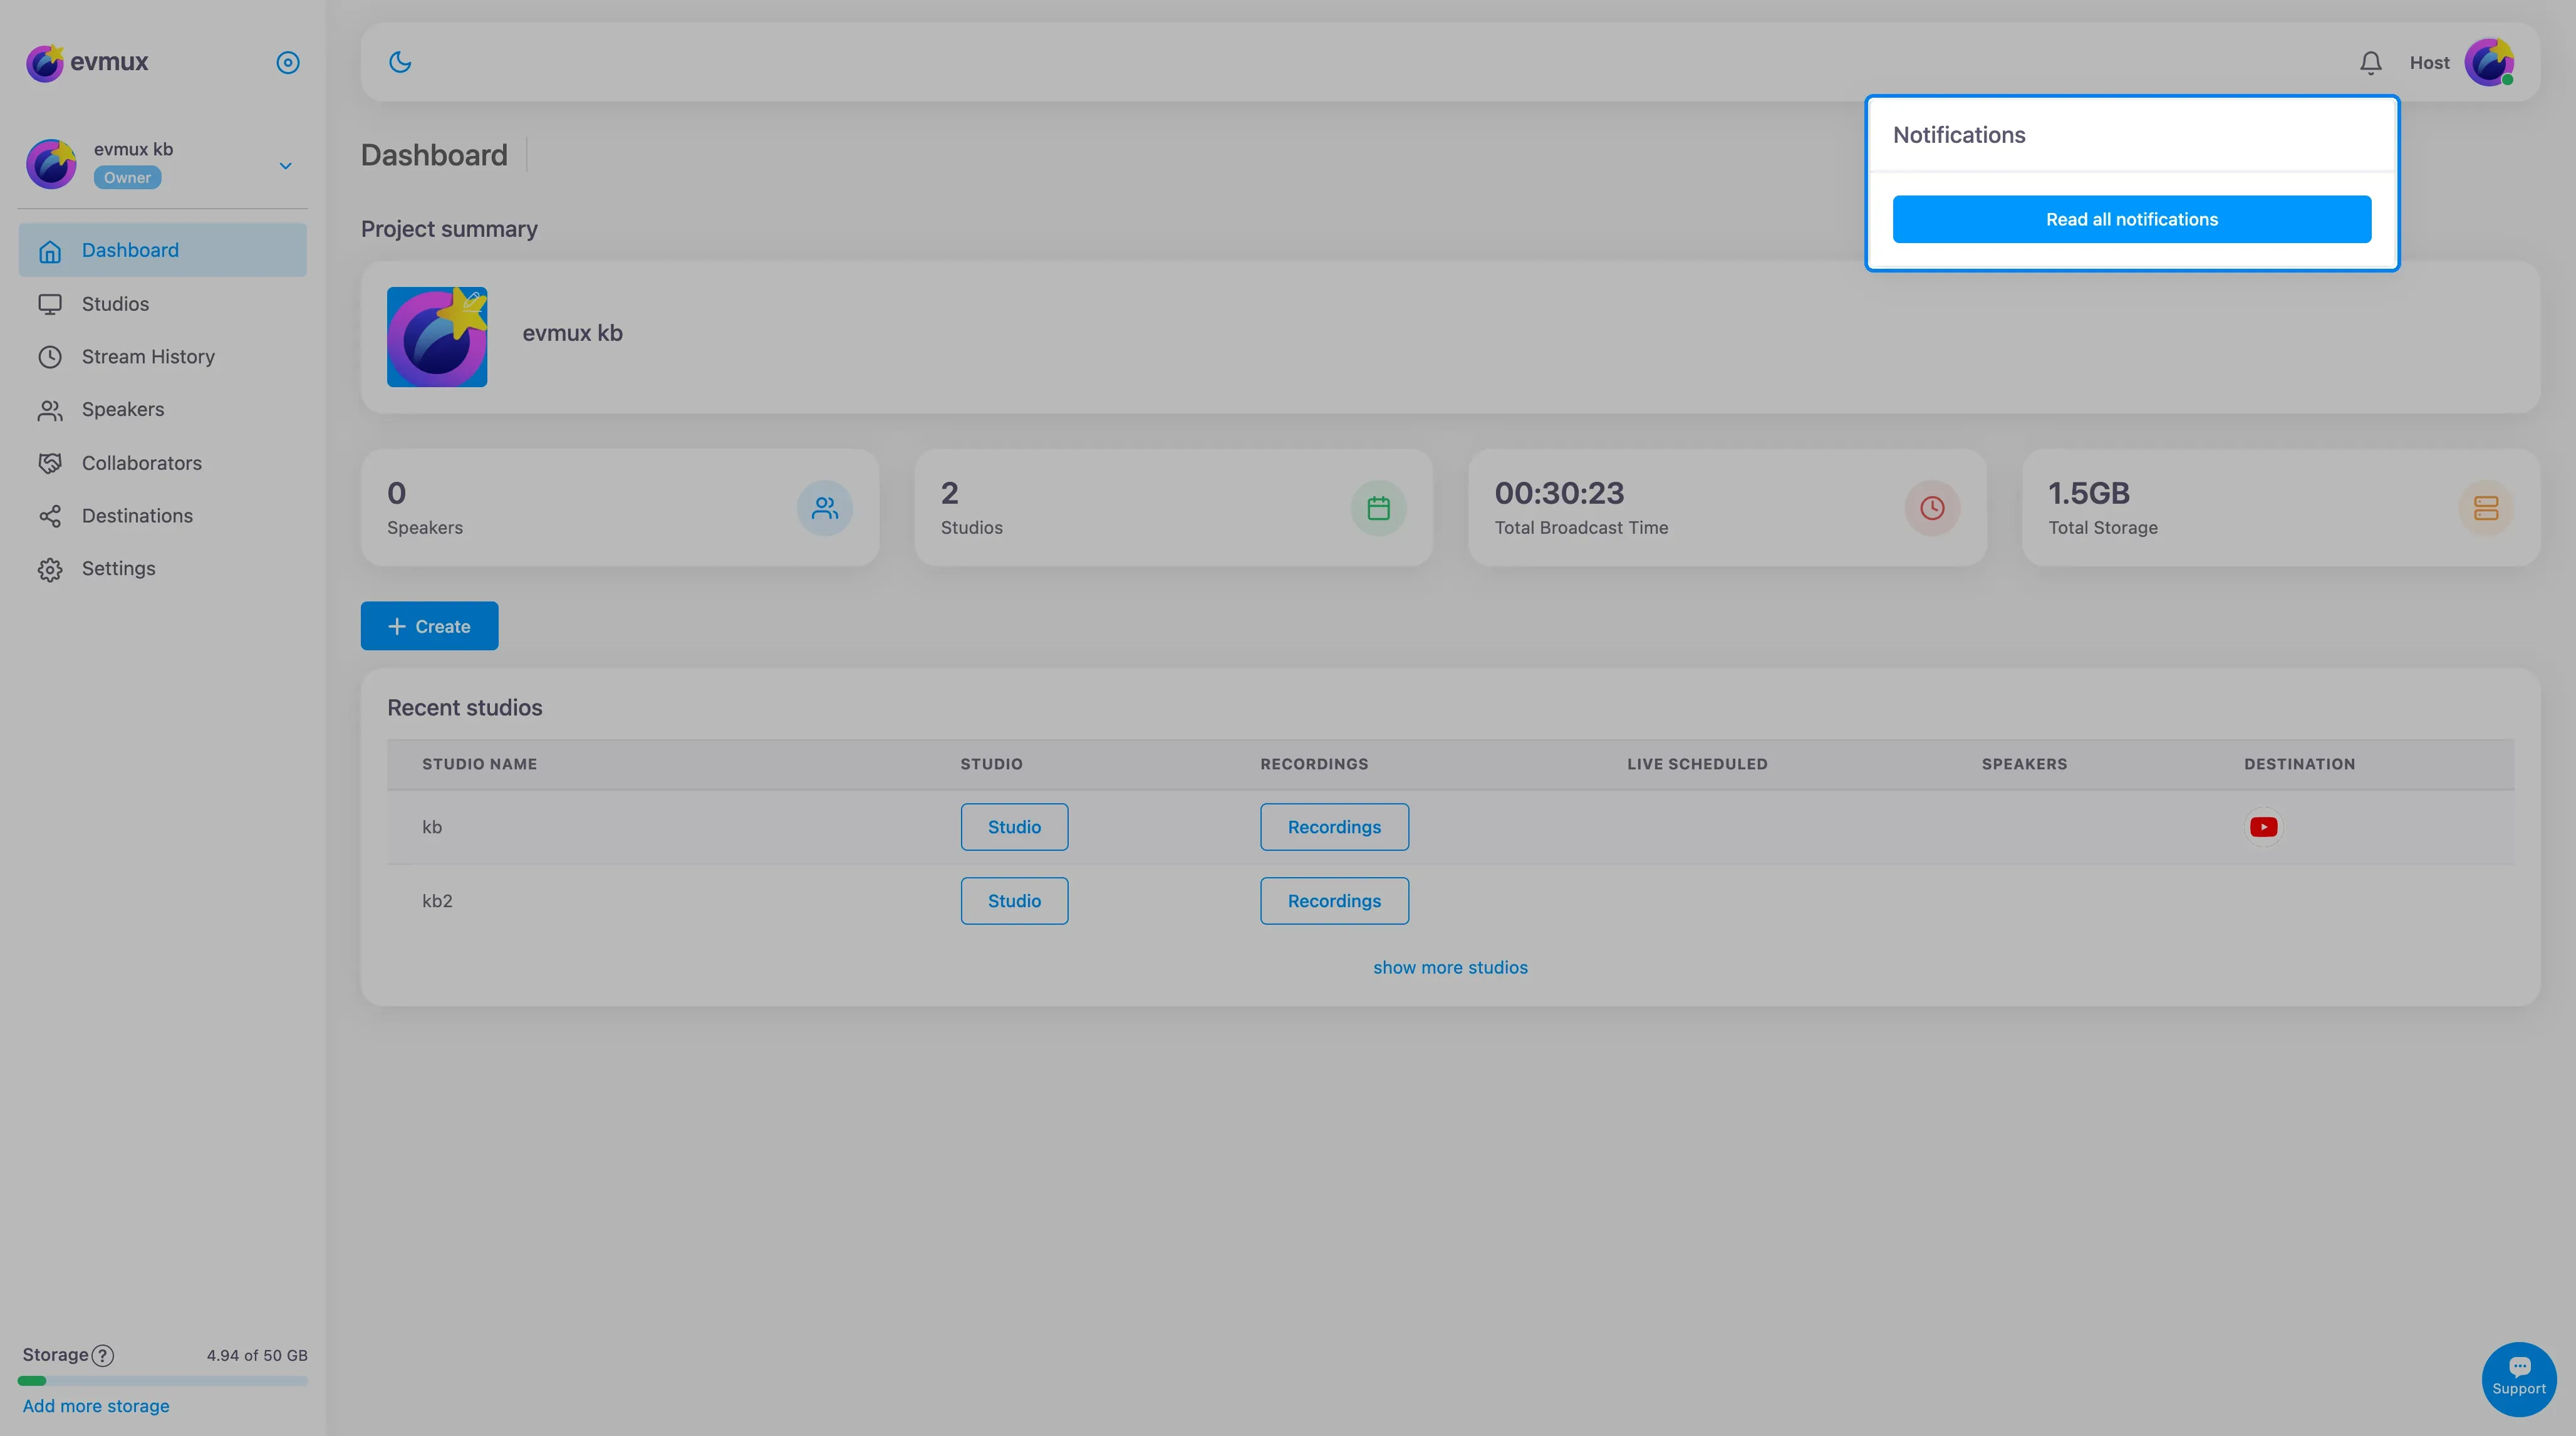Click the 00:30:23 broadcast time value
Viewport: 2576px width, 1436px height.
coord(1559,493)
